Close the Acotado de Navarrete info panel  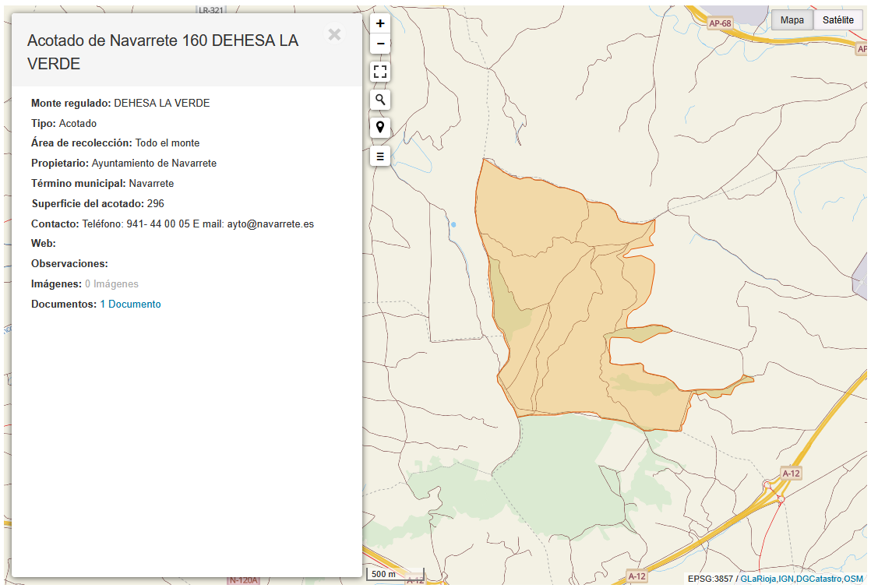(334, 34)
